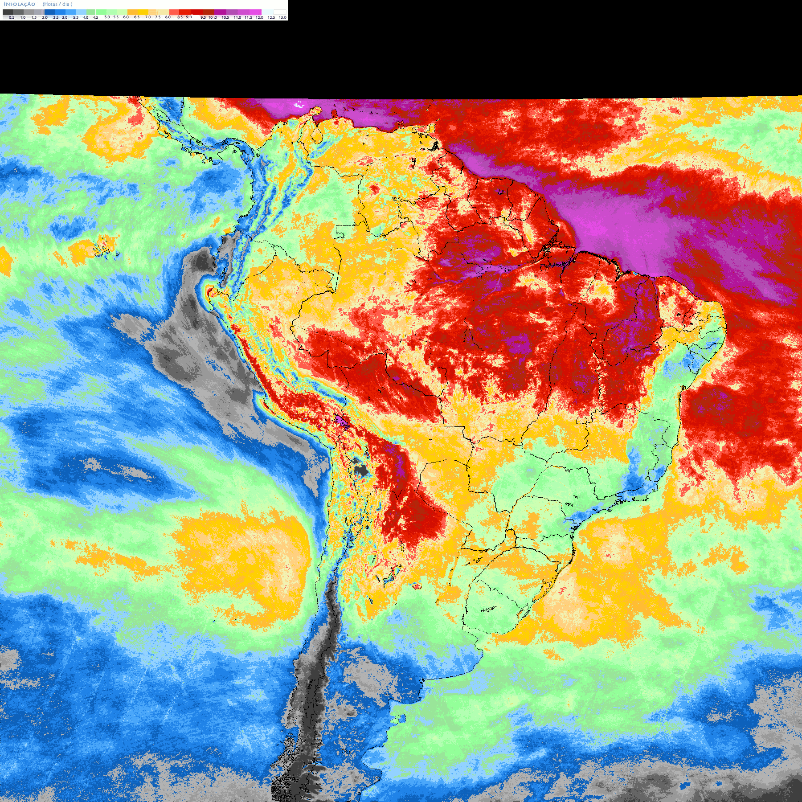Pick the orange legend swatch above 6.5

(132, 12)
